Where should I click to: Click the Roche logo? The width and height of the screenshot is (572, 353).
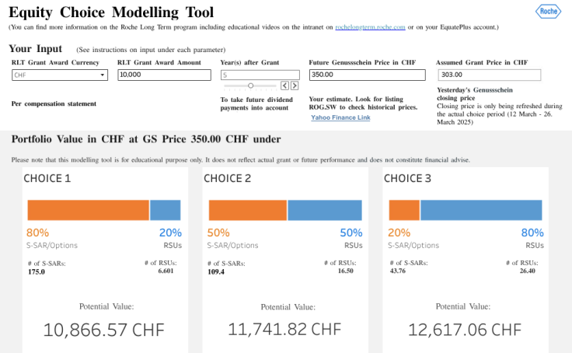tap(547, 11)
